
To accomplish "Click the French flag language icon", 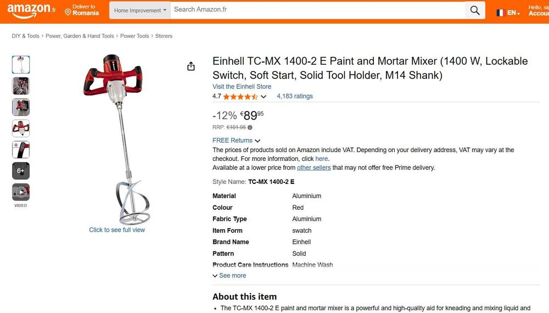I will 501,13.
